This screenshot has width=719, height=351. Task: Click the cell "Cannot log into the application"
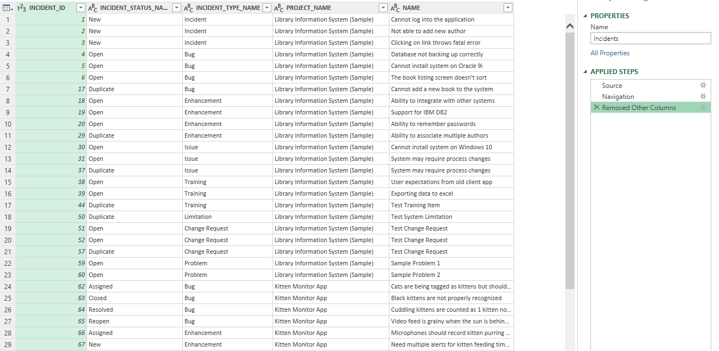click(x=451, y=19)
